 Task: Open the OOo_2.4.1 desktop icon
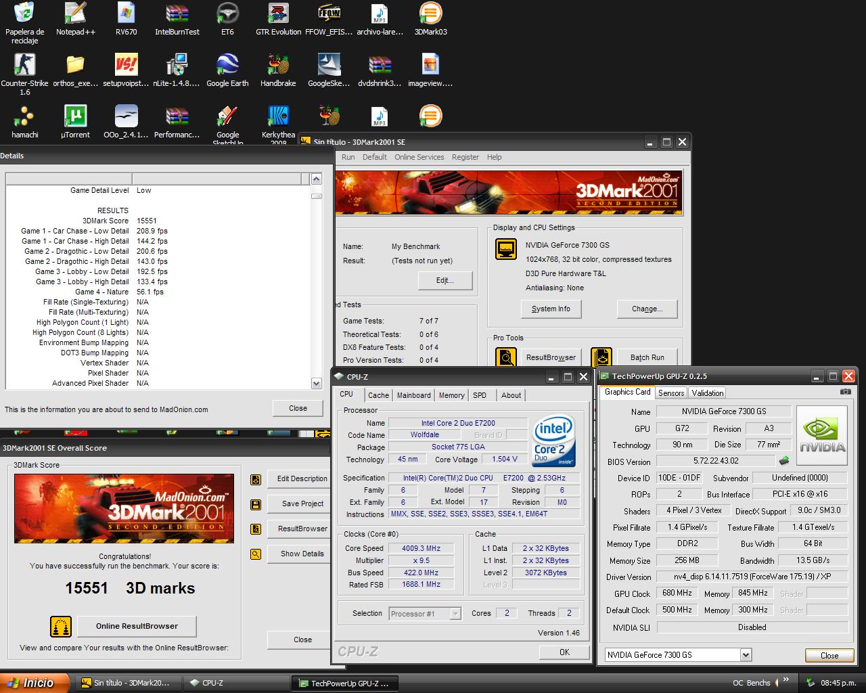(x=126, y=122)
